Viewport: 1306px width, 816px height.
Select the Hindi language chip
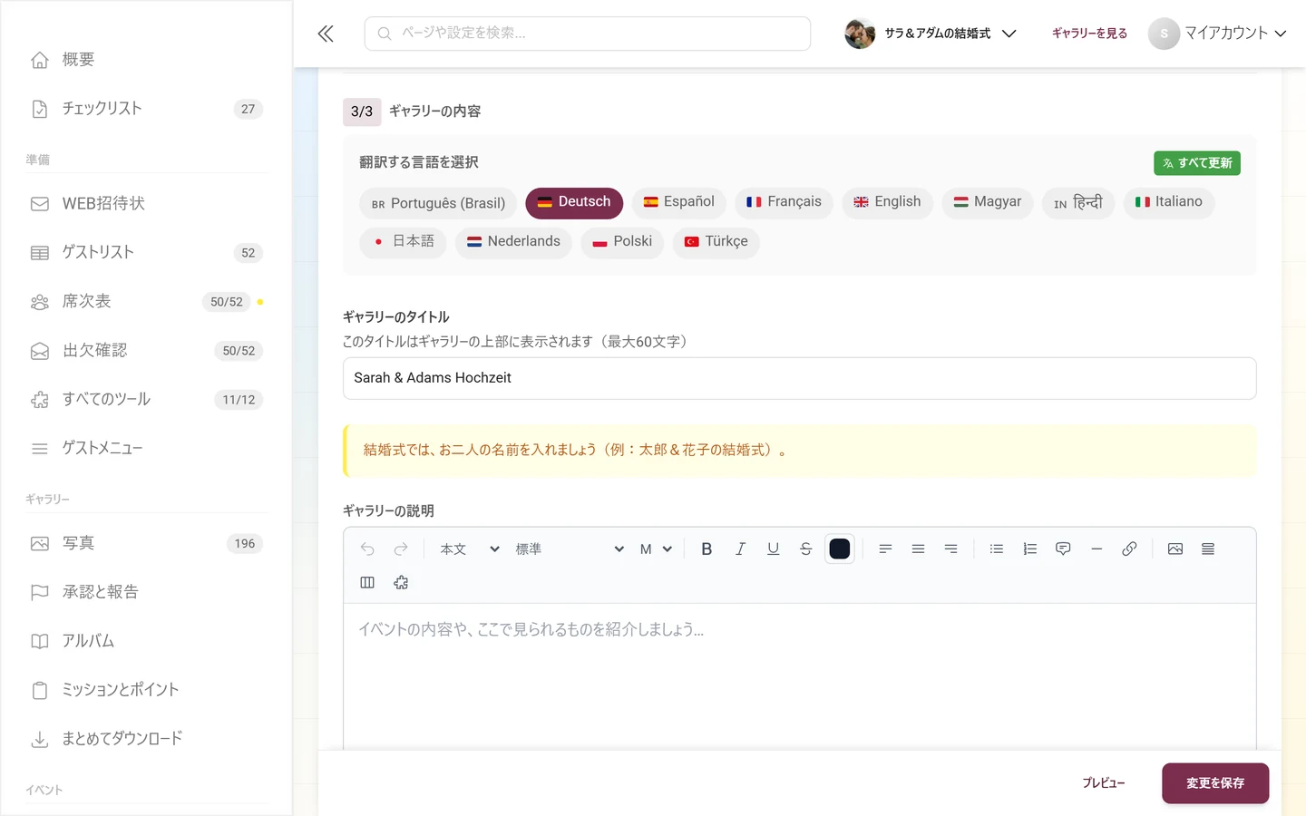pos(1078,202)
